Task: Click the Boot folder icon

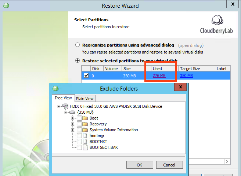Action: (x=85, y=118)
